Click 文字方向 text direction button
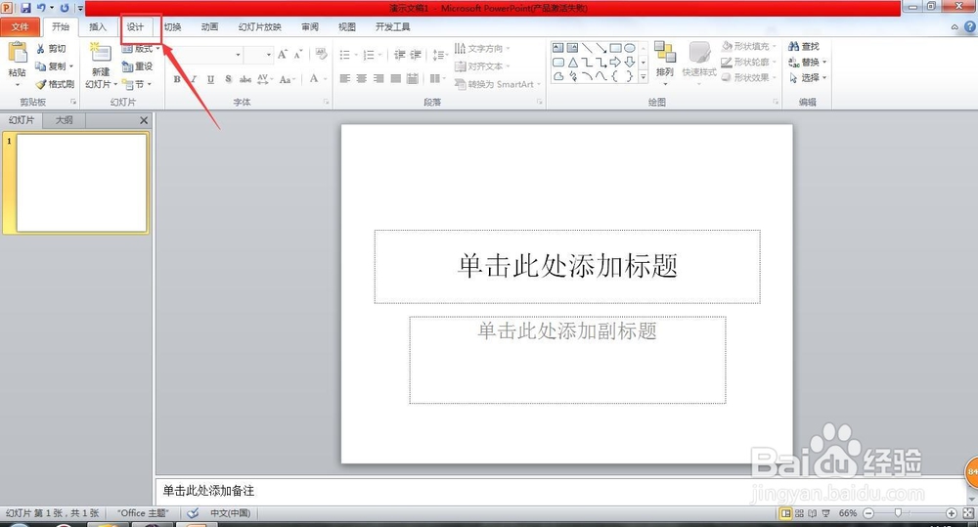 481,49
